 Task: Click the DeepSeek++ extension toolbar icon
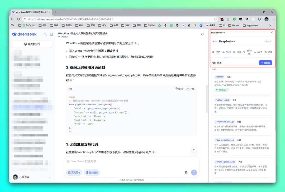[253, 19]
